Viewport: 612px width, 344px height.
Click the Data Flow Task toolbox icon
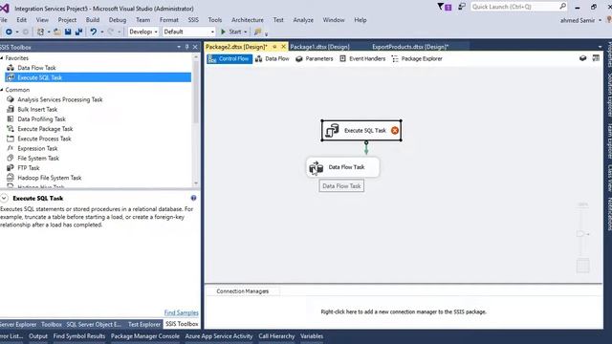[x=11, y=68]
